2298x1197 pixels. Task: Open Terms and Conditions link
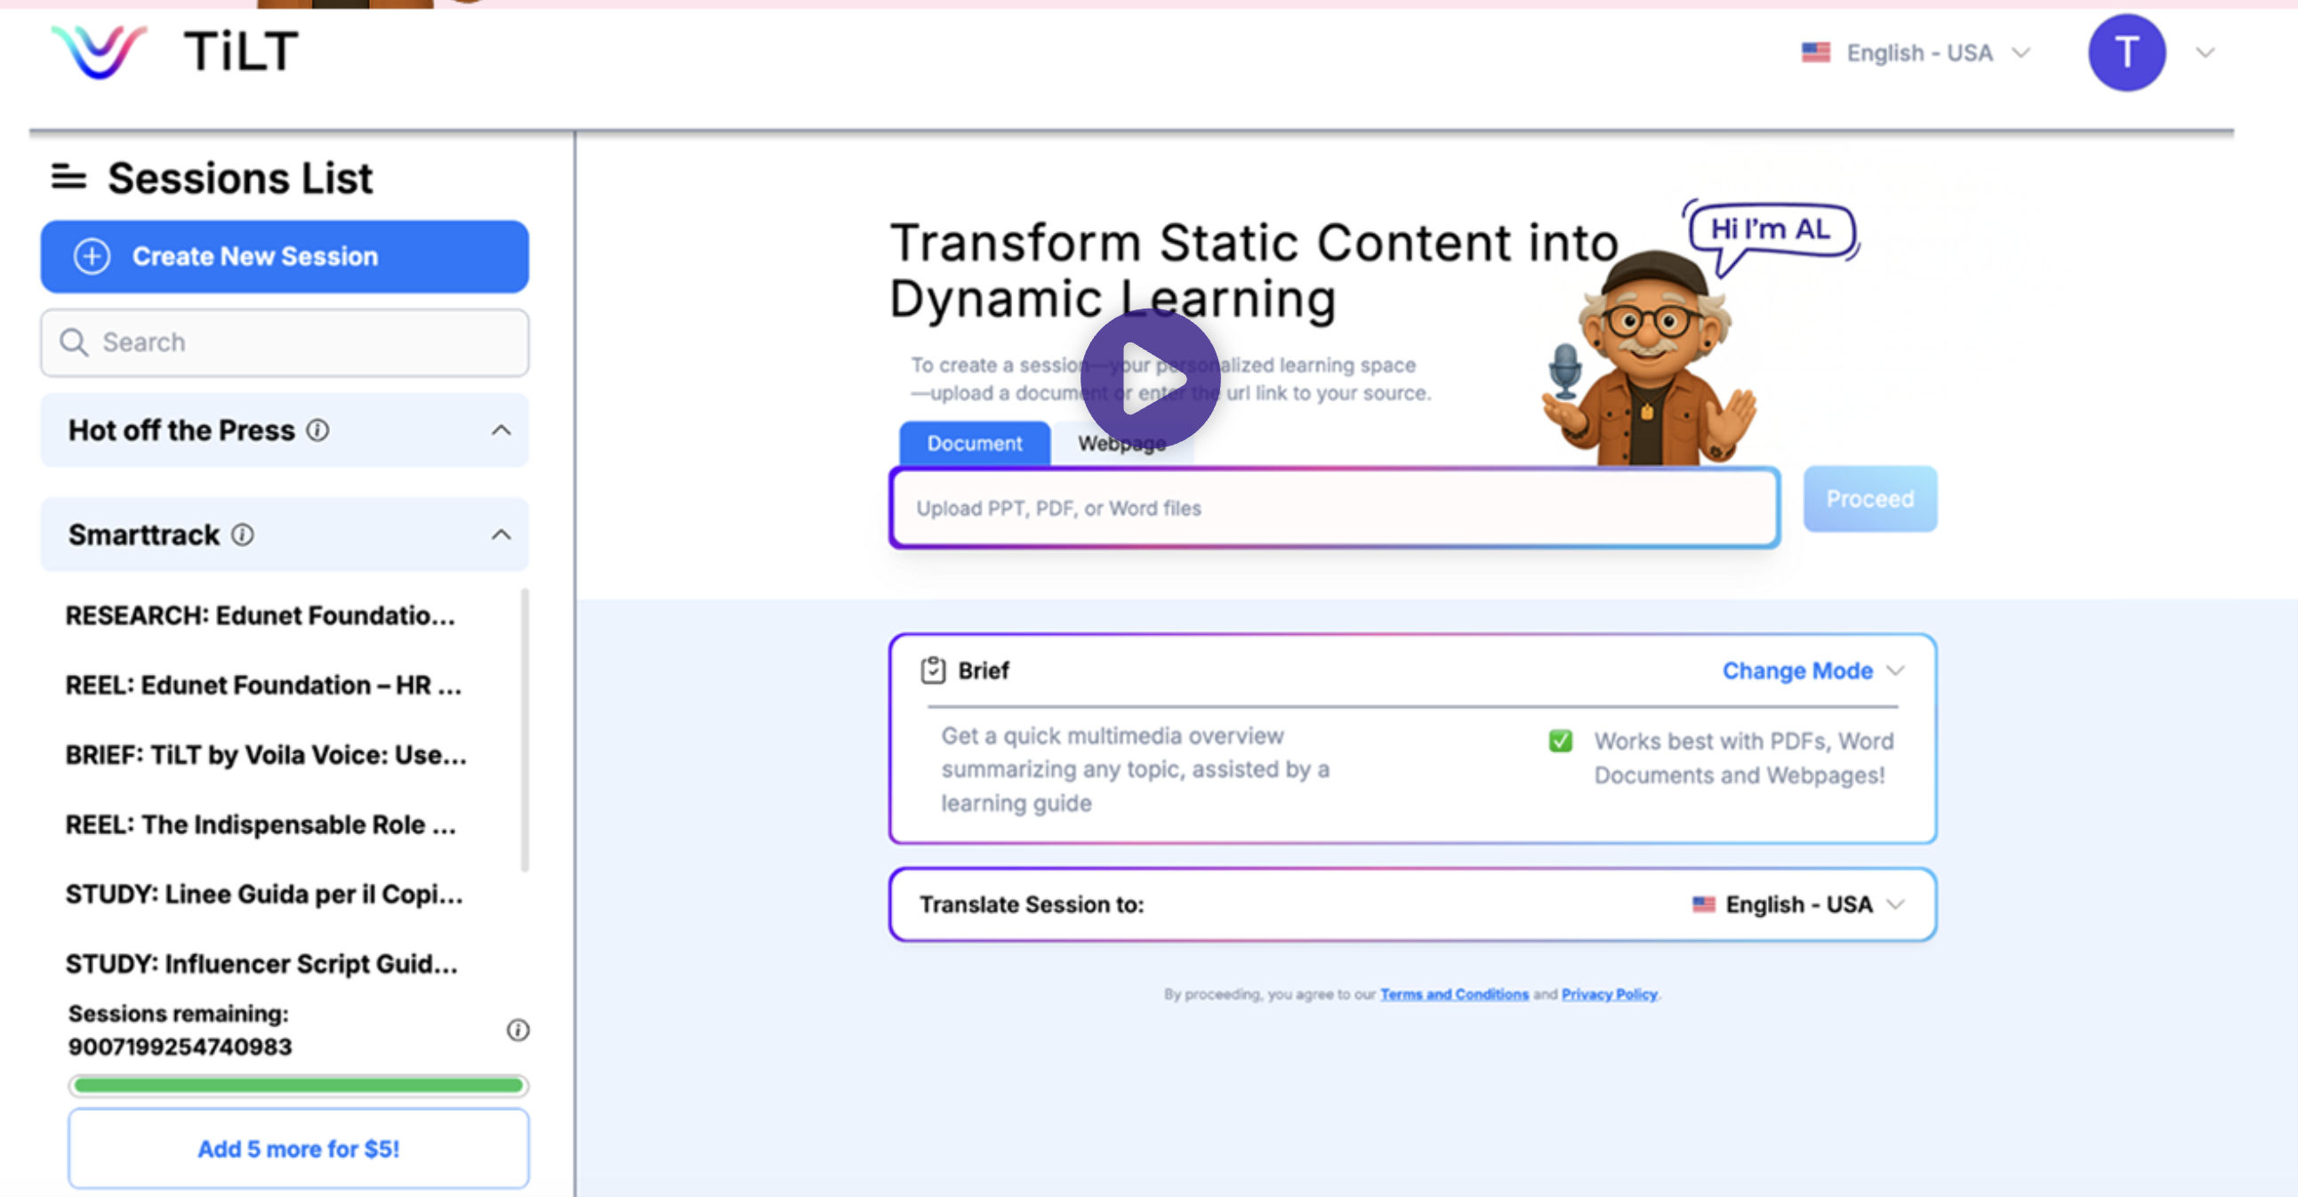(x=1454, y=993)
